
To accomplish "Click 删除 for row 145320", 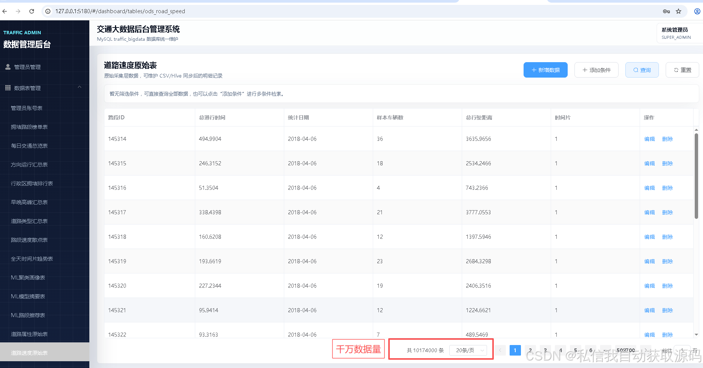I will pyautogui.click(x=667, y=286).
